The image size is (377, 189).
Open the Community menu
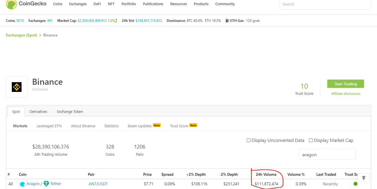[225, 4]
